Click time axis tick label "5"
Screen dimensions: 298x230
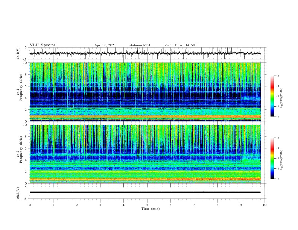click(x=147, y=205)
